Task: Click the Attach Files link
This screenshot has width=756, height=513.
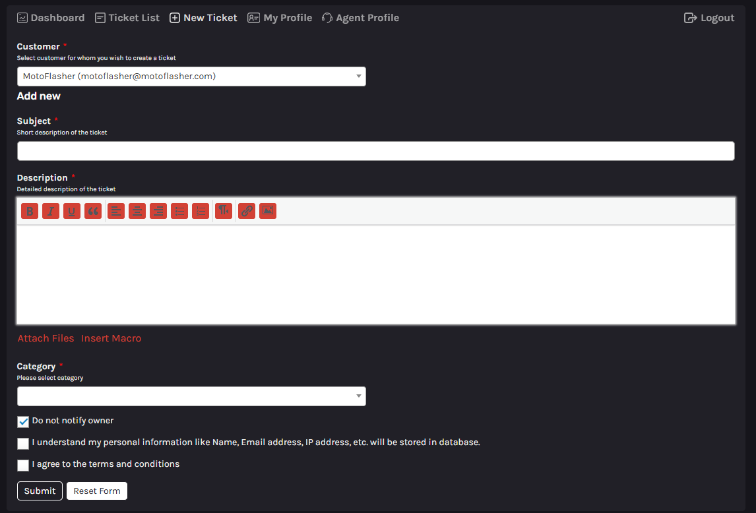Action: [x=46, y=338]
